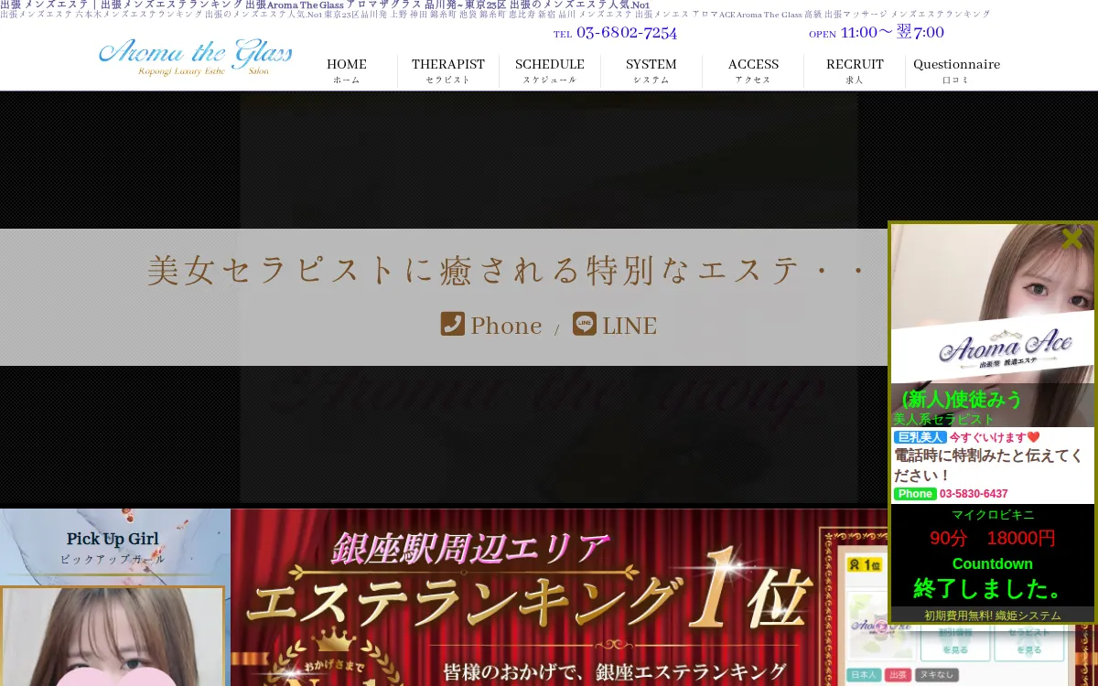Click the Pick Up Girl photo thumbnail
Screen dimensions: 1098x686
pos(113,637)
